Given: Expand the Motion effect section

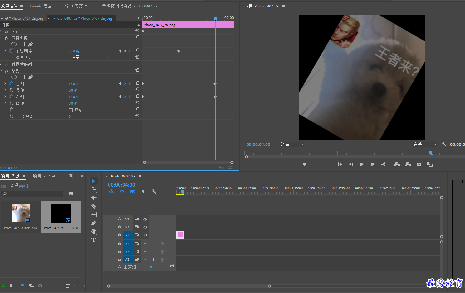Looking at the screenshot, I should click(x=2, y=31).
